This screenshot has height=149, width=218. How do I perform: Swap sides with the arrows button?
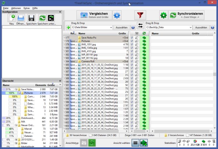tap(140, 26)
